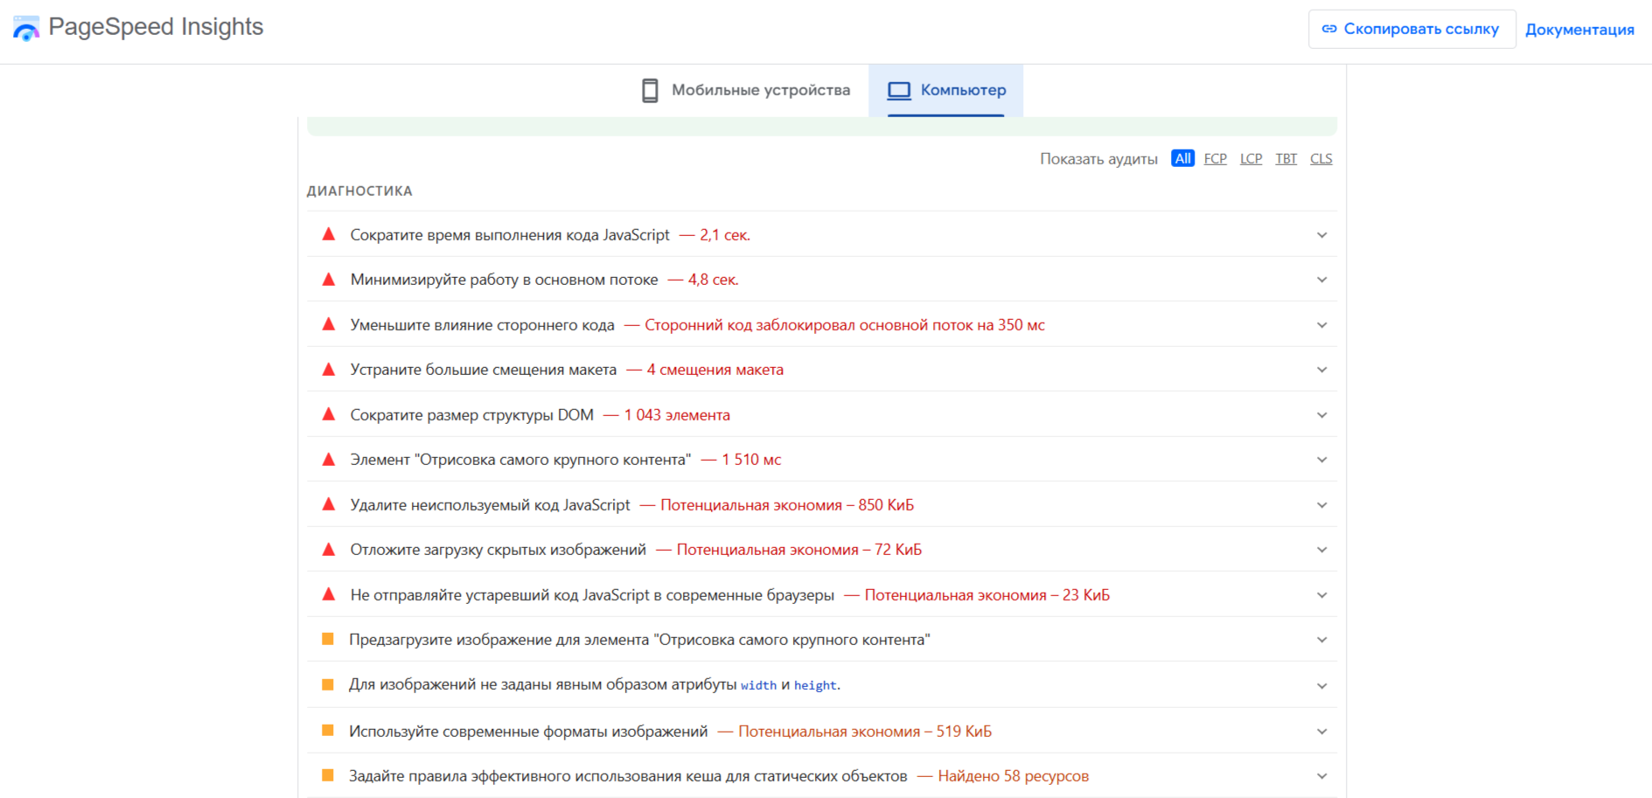
Task: Click Потенциальная экономия – 519 КиБ text
Action: pos(865,732)
